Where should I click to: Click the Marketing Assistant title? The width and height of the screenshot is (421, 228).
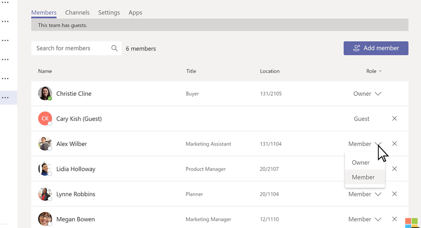(x=208, y=144)
